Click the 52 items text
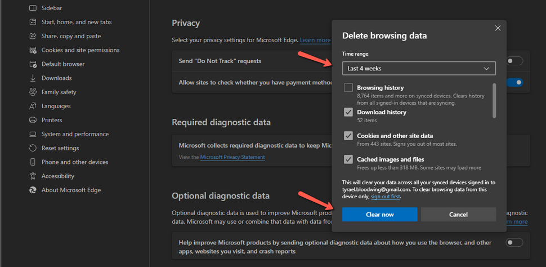 tap(366, 120)
